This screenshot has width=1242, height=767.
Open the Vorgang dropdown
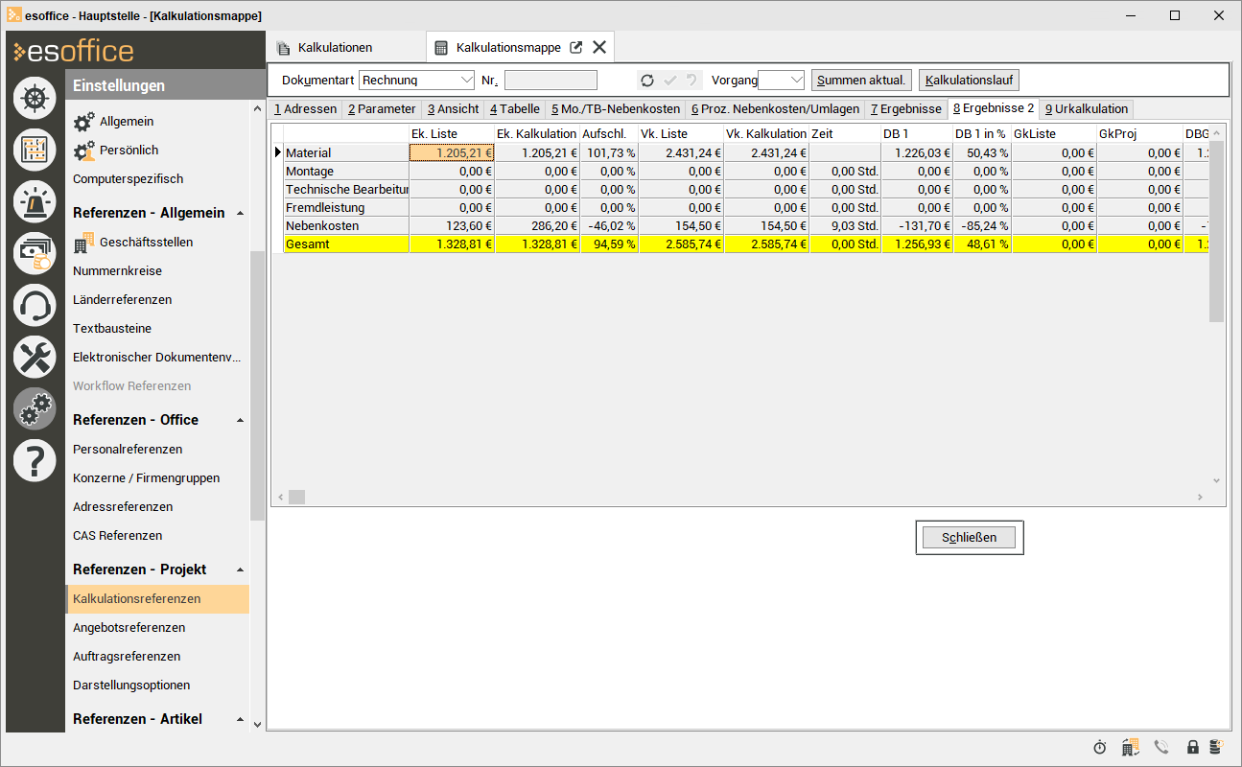tap(795, 81)
